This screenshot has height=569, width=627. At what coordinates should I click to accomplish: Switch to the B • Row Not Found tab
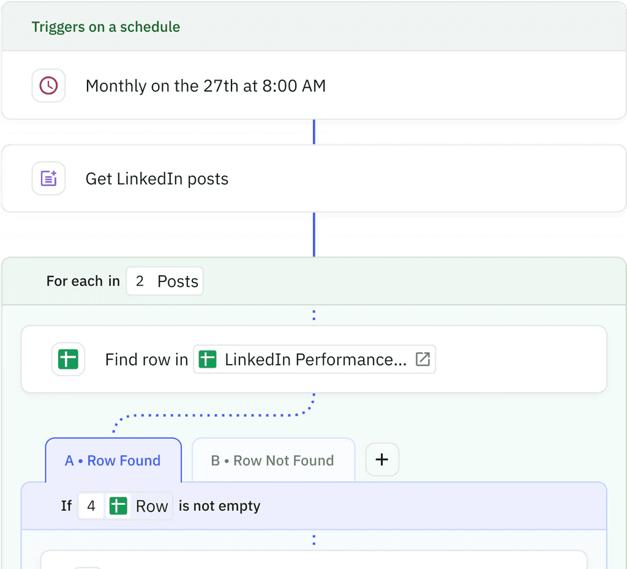point(273,461)
